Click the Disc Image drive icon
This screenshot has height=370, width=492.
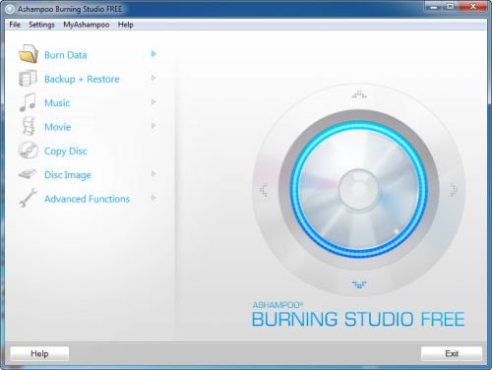point(28,173)
